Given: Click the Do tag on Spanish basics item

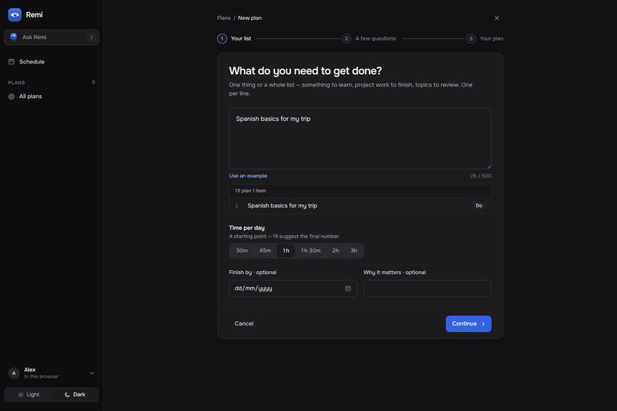Looking at the screenshot, I should tap(478, 206).
